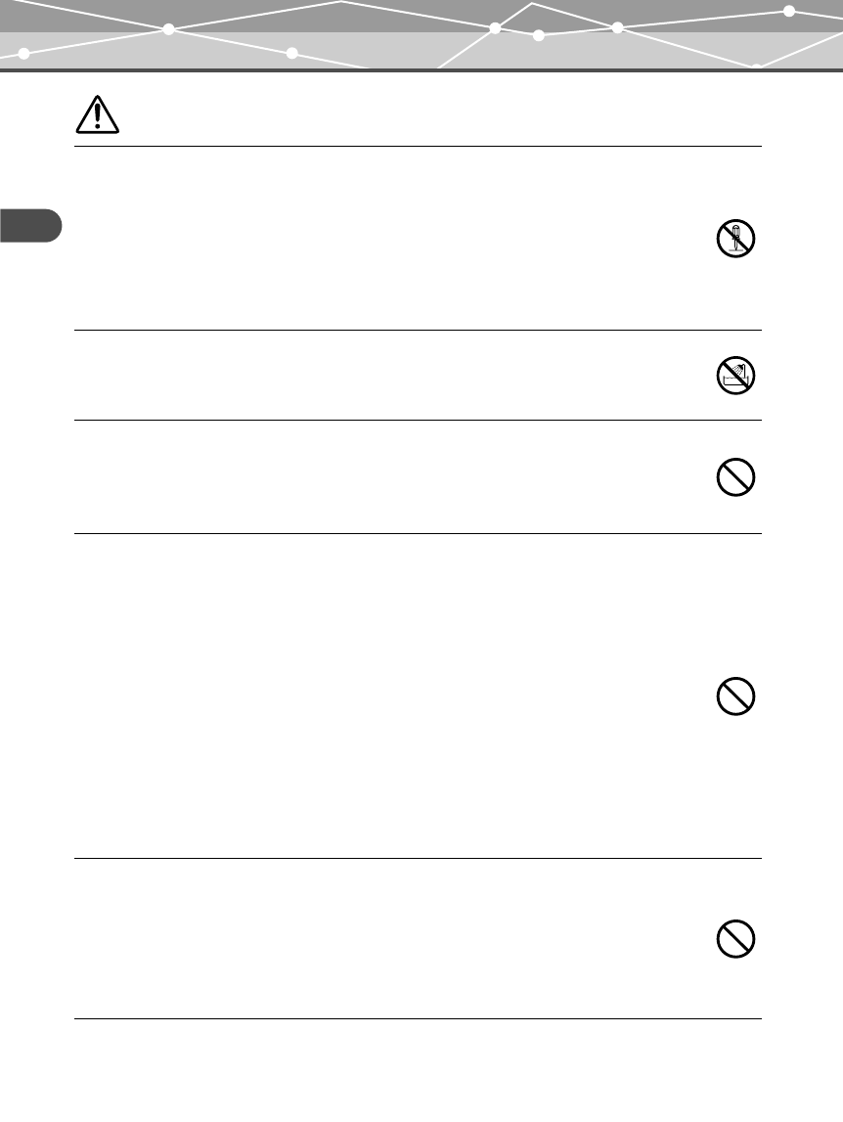Click the divider line above the shower icon section
The height and width of the screenshot is (1122, 843).
click(418, 330)
